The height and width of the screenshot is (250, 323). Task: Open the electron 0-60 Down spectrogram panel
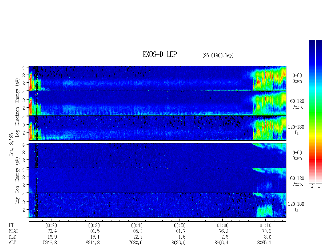tap(157, 78)
